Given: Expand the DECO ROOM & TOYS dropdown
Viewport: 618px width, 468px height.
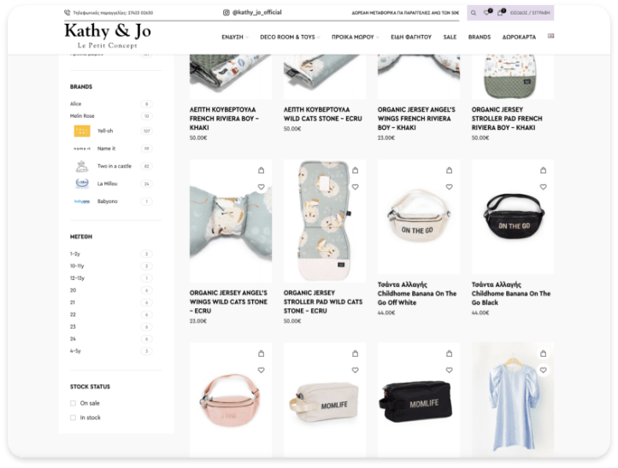Looking at the screenshot, I should 290,38.
